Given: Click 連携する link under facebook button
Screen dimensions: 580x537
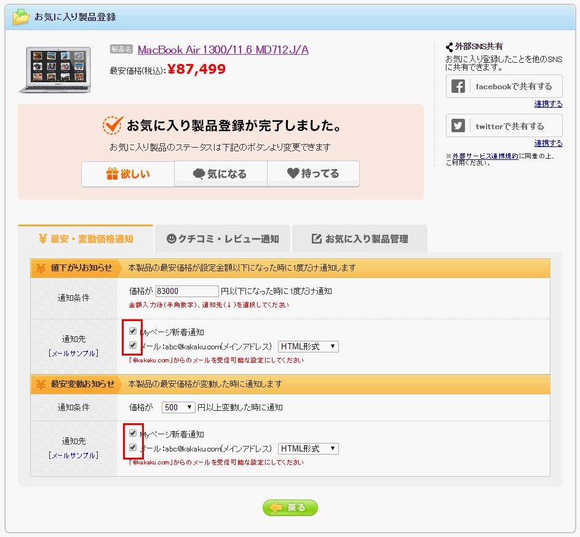Looking at the screenshot, I should tap(548, 104).
